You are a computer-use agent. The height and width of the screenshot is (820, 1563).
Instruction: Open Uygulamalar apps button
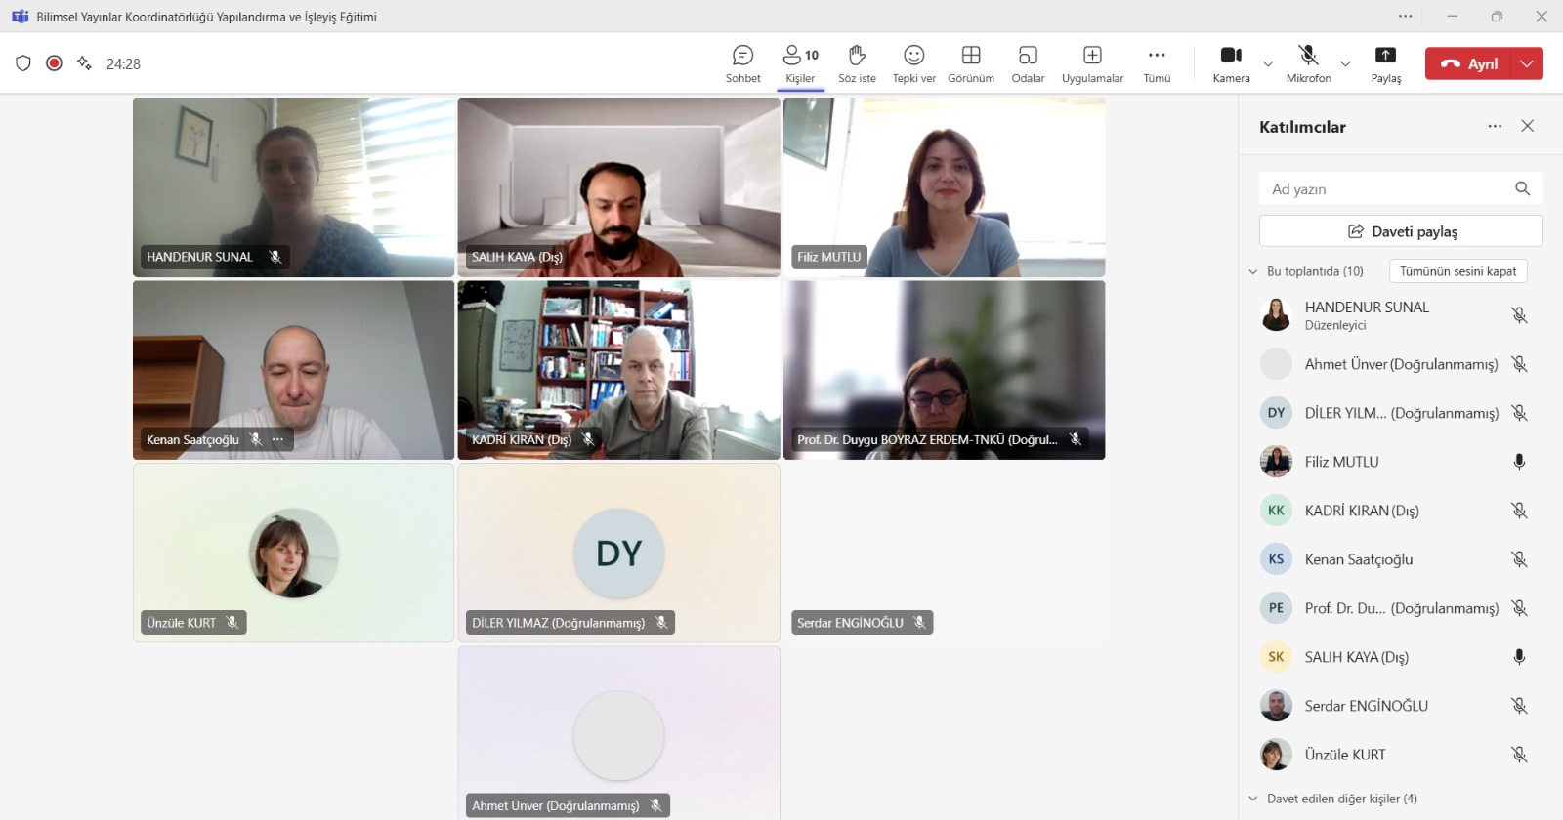(x=1092, y=63)
